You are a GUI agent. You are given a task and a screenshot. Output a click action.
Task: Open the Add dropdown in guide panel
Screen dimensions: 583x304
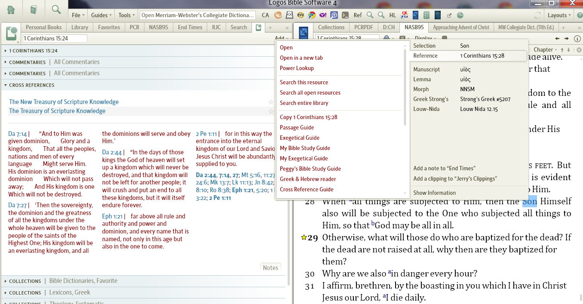281,38
